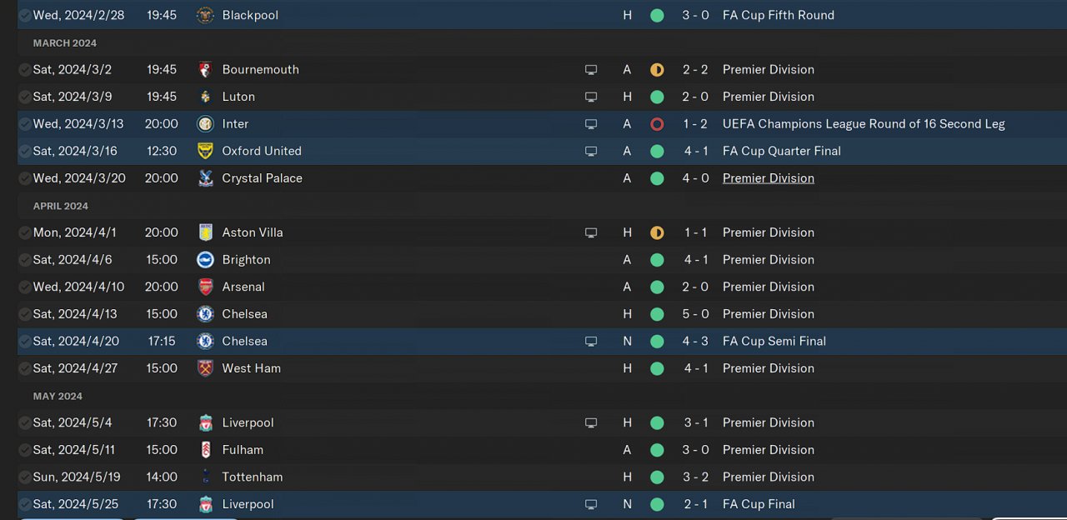Click the Fulham club badge
Screen dimensions: 1067x520
[x=205, y=450]
